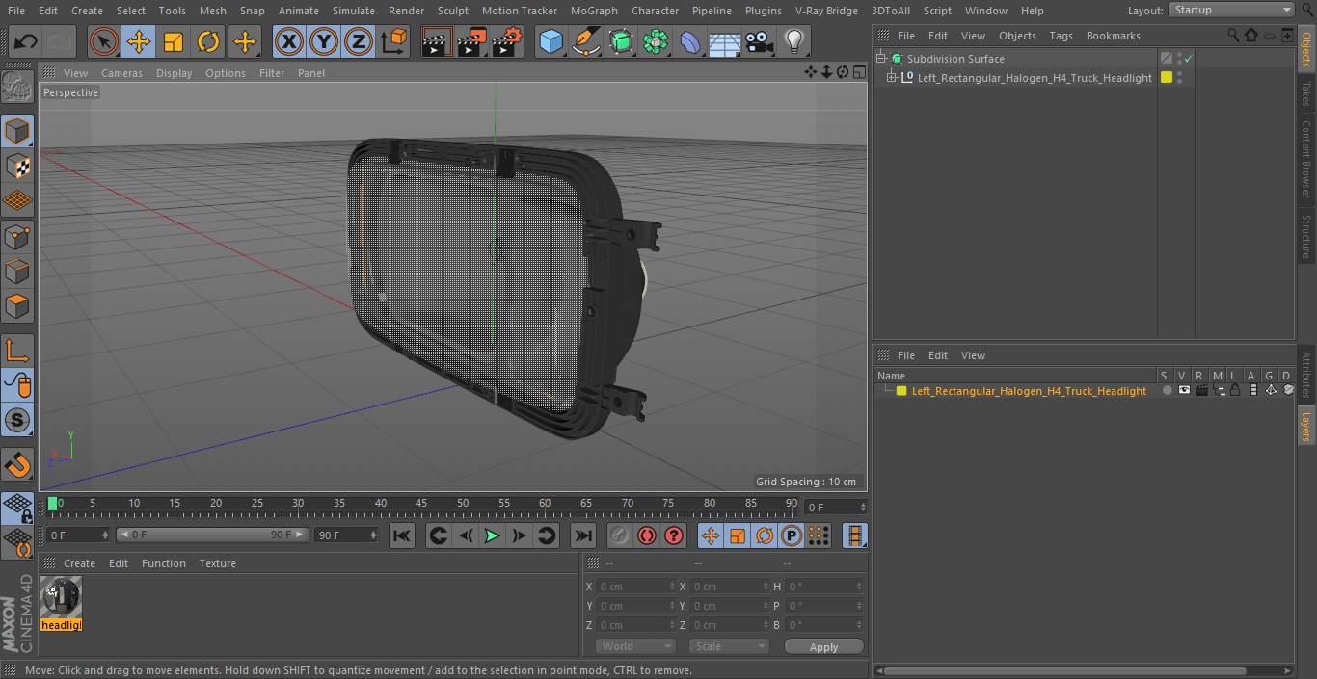
Task: Go to start of animation
Action: pos(402,535)
